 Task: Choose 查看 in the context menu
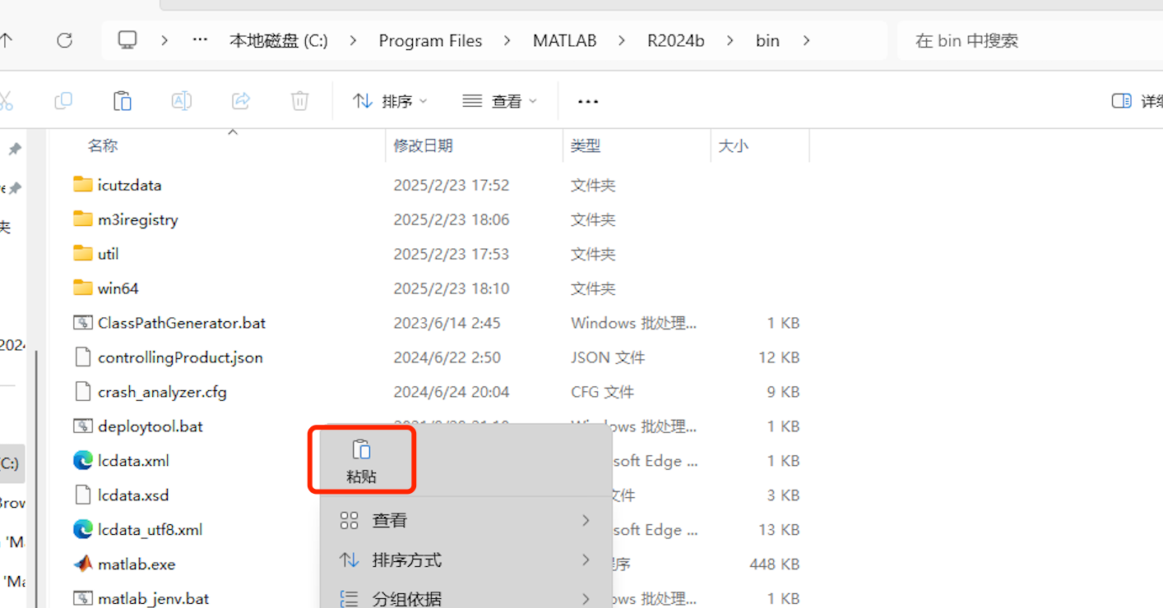pyautogui.click(x=466, y=520)
